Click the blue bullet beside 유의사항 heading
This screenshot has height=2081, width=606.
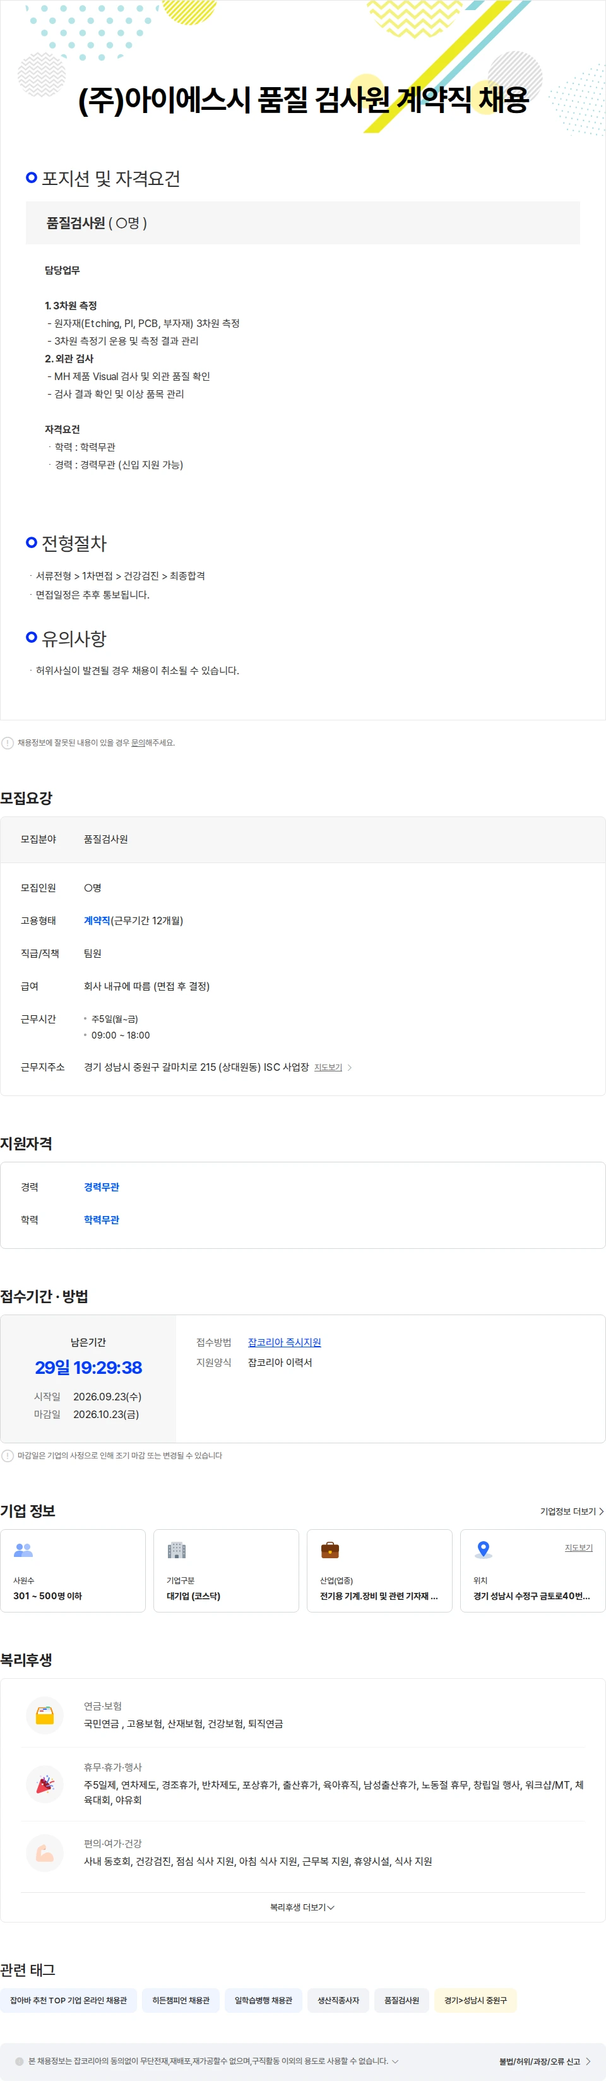32,638
